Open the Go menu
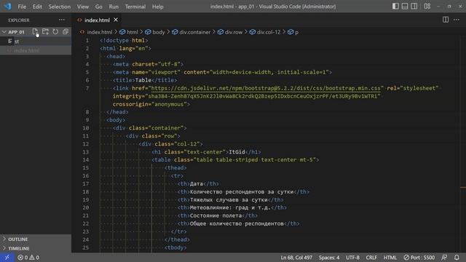The width and height of the screenshot is (466, 262). pyautogui.click(x=99, y=7)
